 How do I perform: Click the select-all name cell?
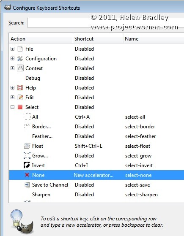point(135,117)
